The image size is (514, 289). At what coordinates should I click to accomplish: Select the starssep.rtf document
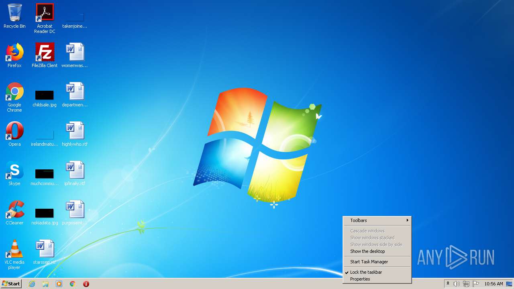pyautogui.click(x=45, y=252)
